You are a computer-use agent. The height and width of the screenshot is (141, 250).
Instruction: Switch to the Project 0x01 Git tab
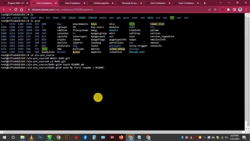(16, 3)
